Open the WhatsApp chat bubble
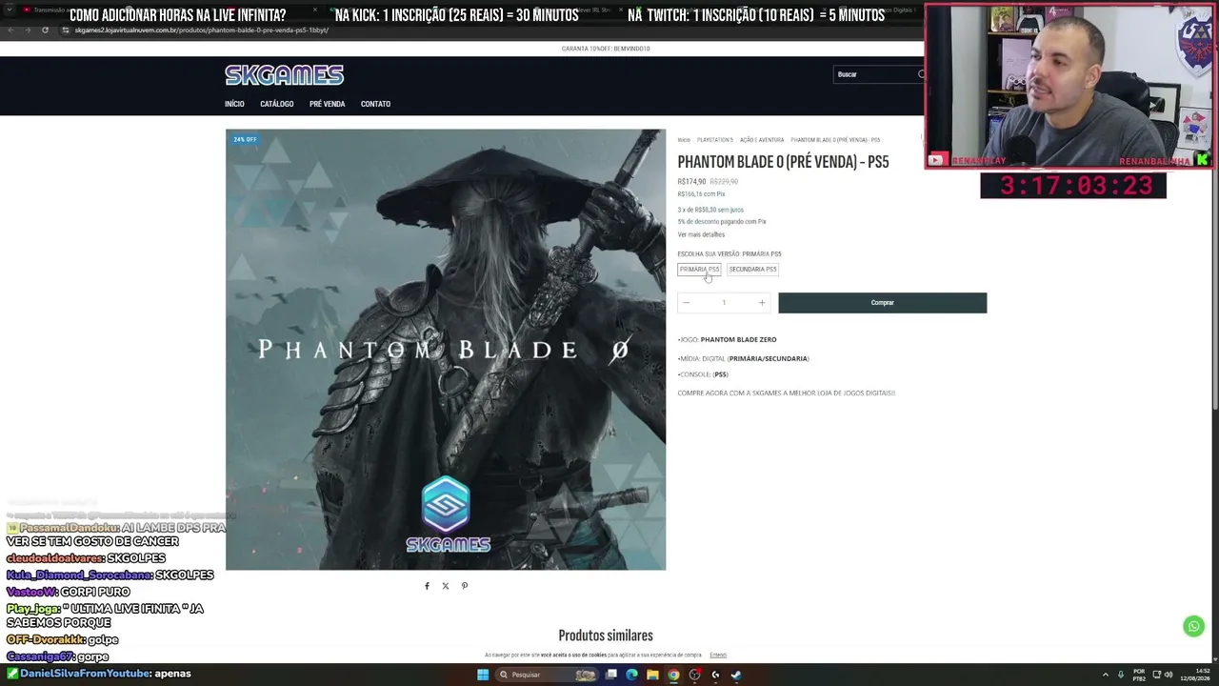Image resolution: width=1219 pixels, height=686 pixels. coord(1193,626)
